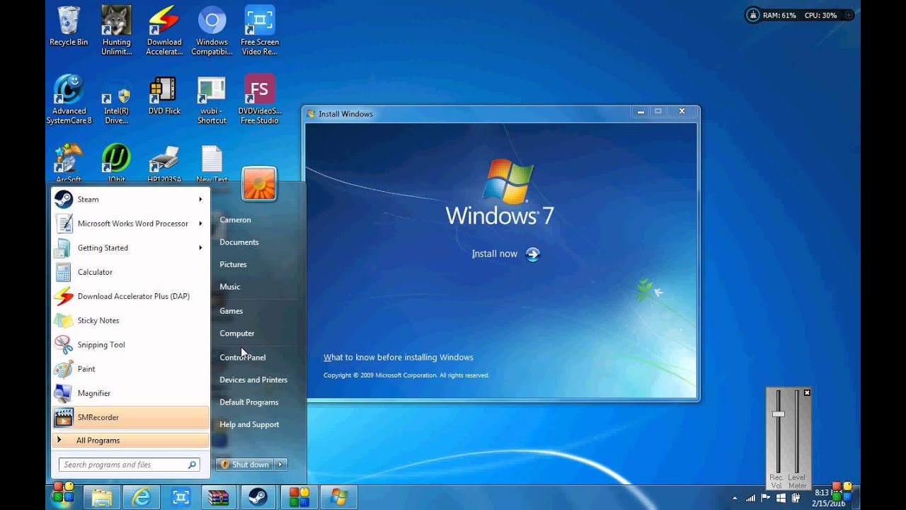
Task: Click the Shut down button
Action: coord(245,465)
